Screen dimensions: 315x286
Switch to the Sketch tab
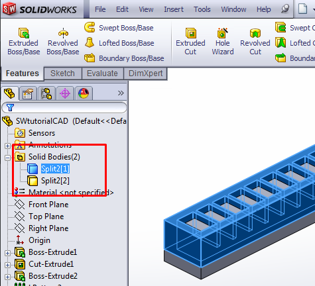[63, 73]
